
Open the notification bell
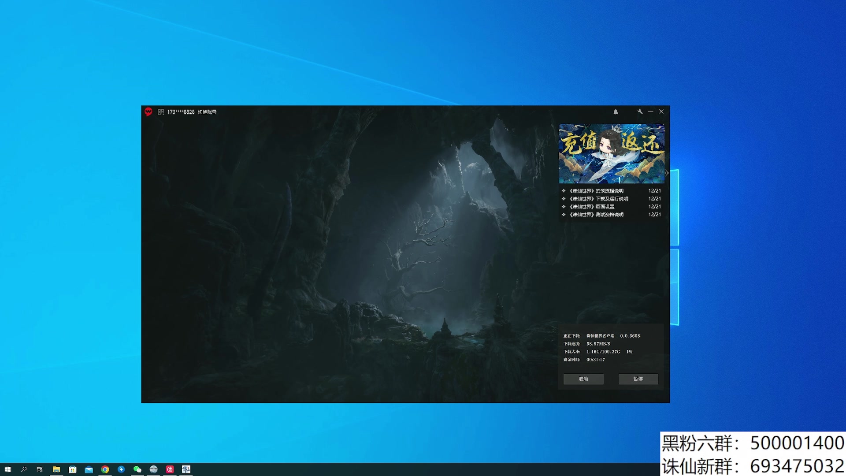[x=616, y=112]
